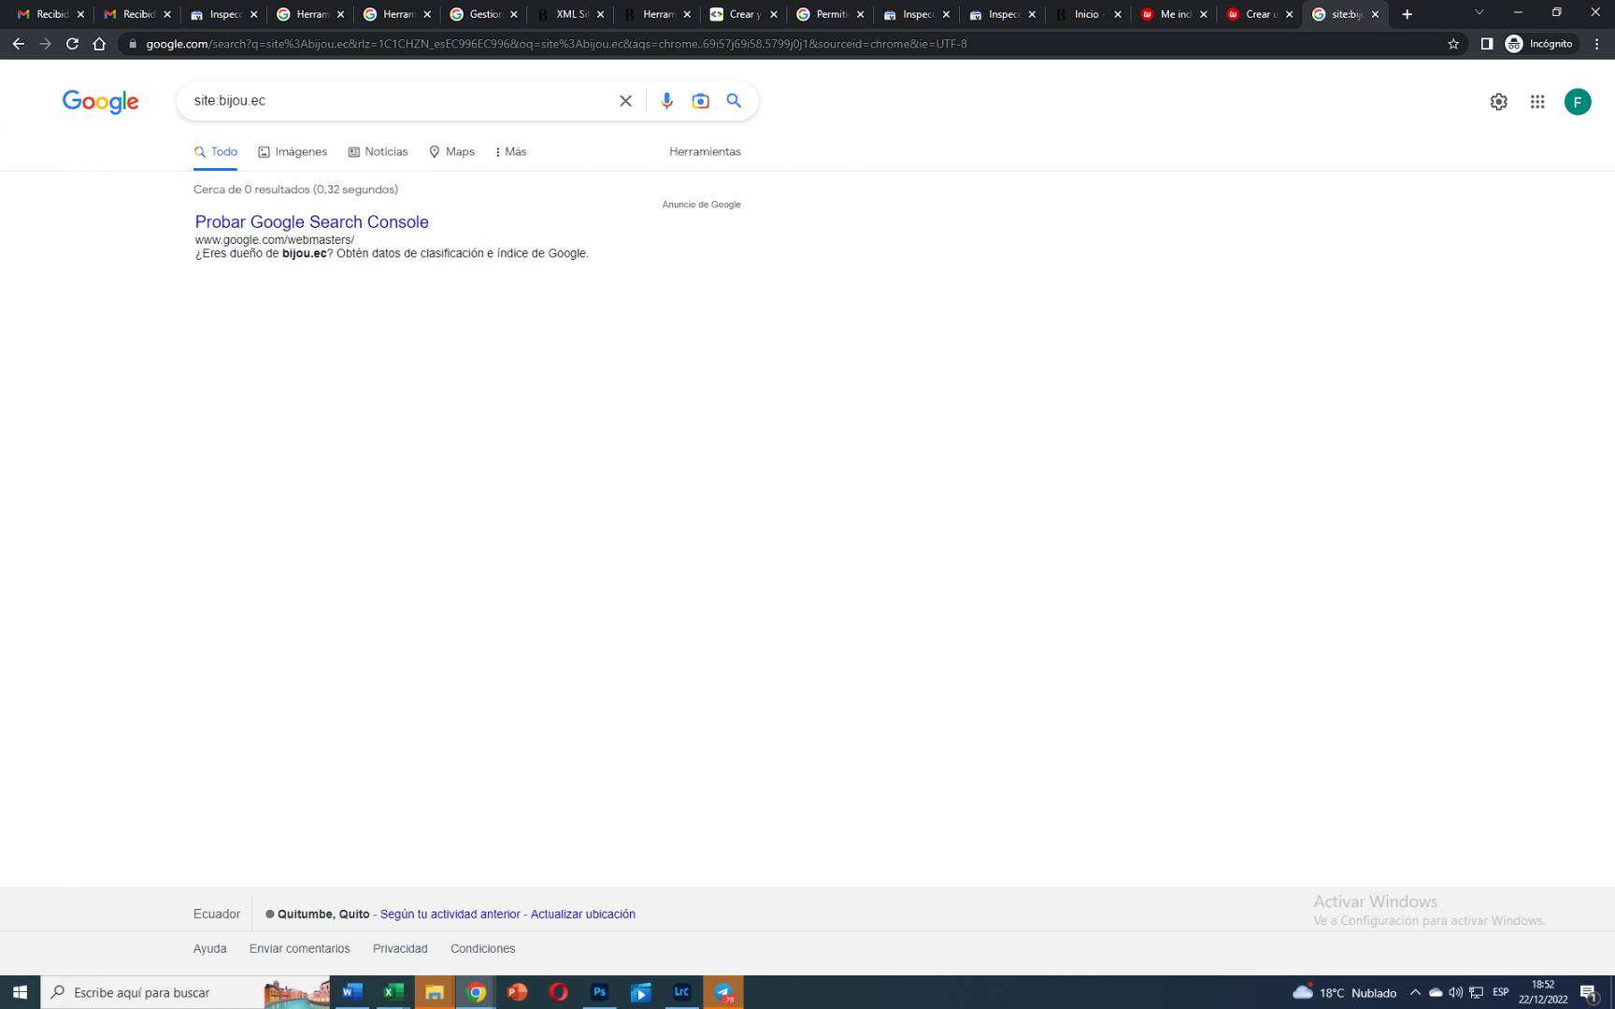Image resolution: width=1615 pixels, height=1009 pixels.
Task: Open Privacidad footer link
Action: click(400, 948)
